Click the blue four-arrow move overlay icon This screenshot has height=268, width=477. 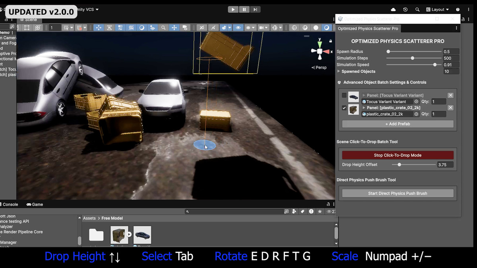[99, 28]
